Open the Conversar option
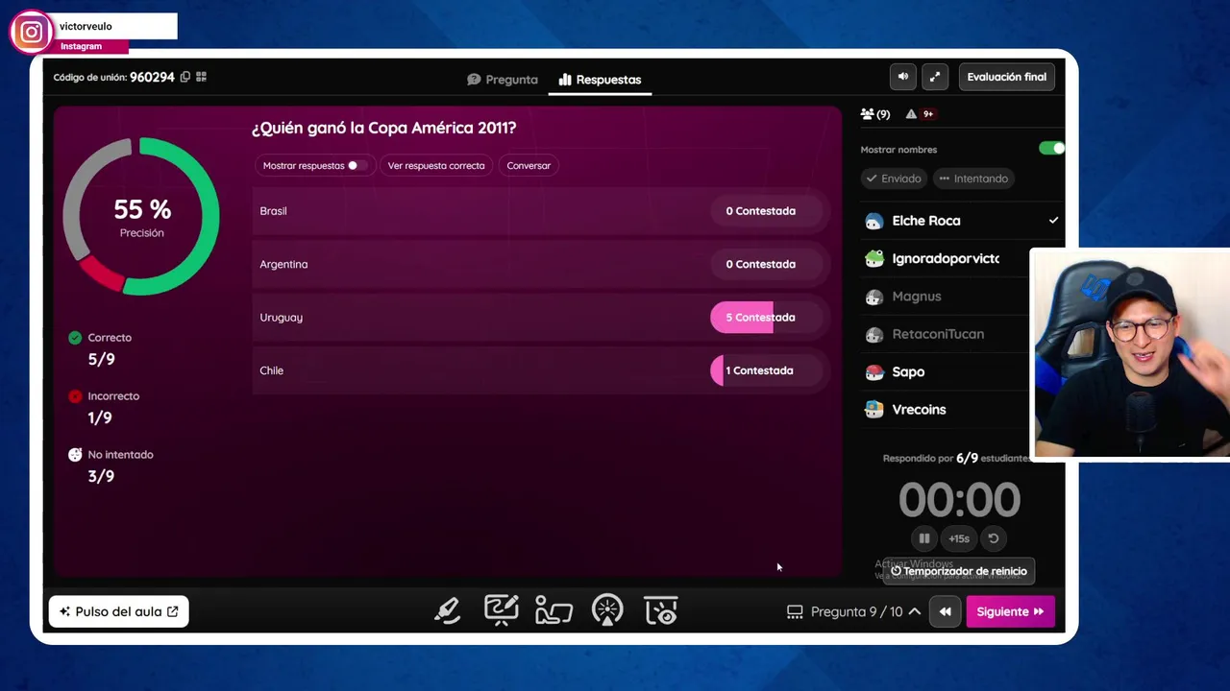This screenshot has height=691, width=1230. pyautogui.click(x=529, y=166)
